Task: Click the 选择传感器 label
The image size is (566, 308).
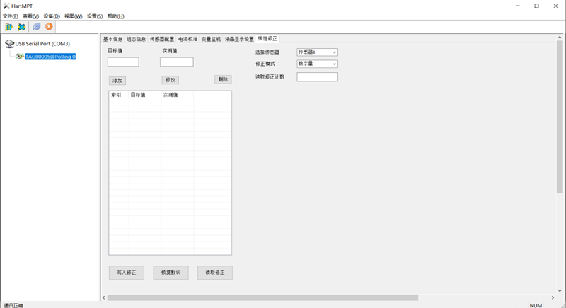Action: [267, 52]
